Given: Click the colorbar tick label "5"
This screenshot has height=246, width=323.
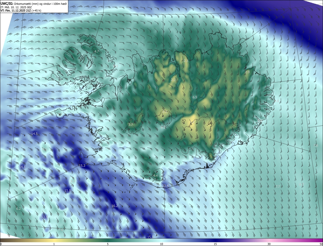Looking at the screenshot, I should [108, 244].
